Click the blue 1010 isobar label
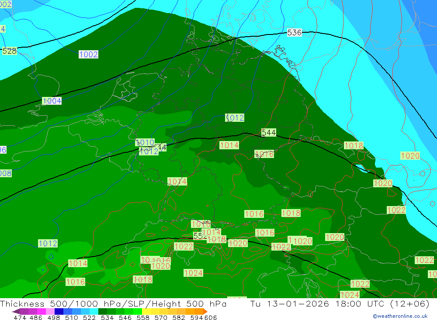Screen dimensions: 437x320 click(x=145, y=143)
